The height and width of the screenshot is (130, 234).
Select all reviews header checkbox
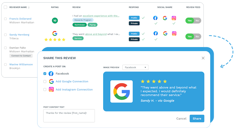5,7
